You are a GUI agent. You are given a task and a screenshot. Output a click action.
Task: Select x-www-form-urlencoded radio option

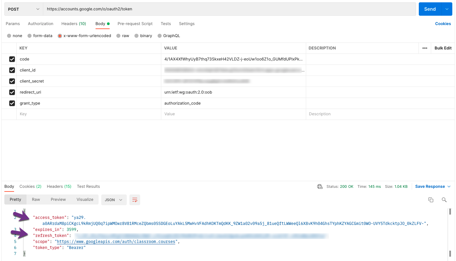tap(60, 36)
